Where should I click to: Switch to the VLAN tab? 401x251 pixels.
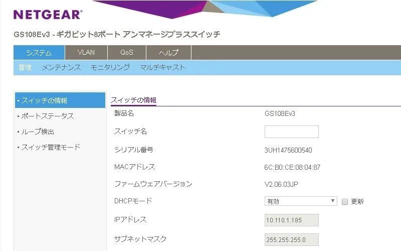86,53
